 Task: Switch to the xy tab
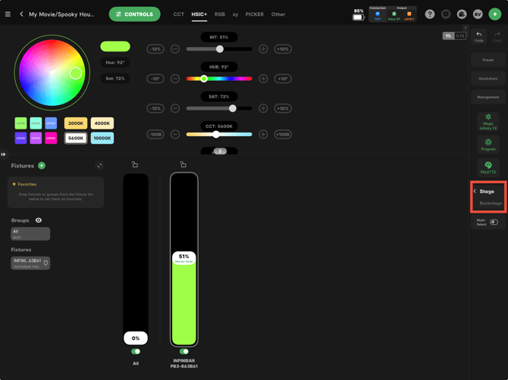pos(235,14)
